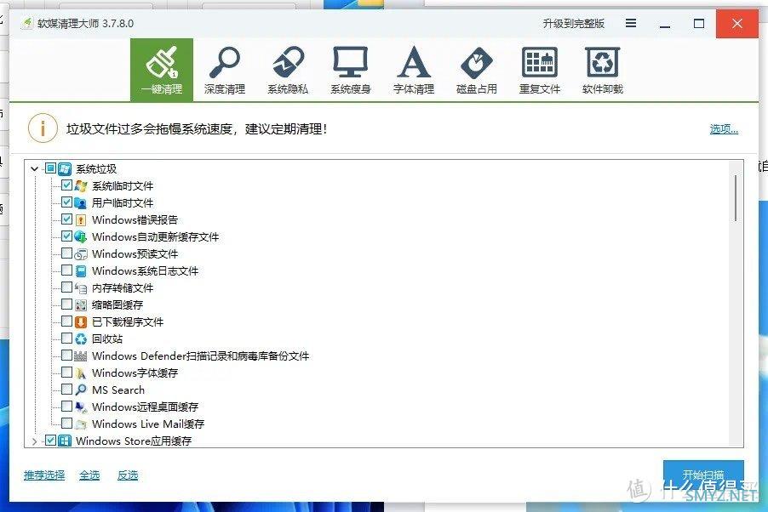Open the 字体清理 letter A tool
768x512 pixels.
pyautogui.click(x=414, y=70)
